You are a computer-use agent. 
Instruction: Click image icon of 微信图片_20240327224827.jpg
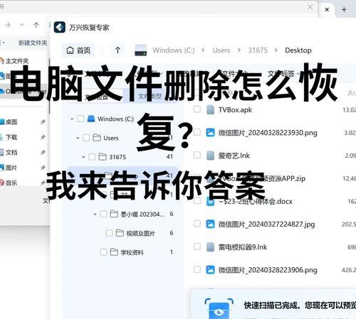pos(210,224)
